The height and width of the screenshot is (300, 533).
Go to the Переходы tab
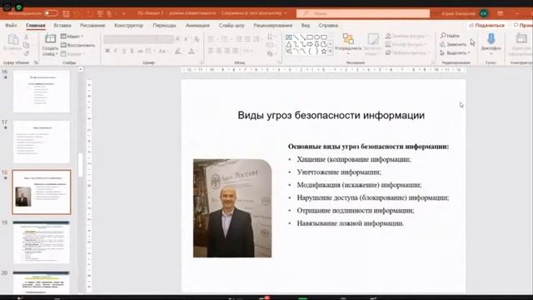[165, 26]
